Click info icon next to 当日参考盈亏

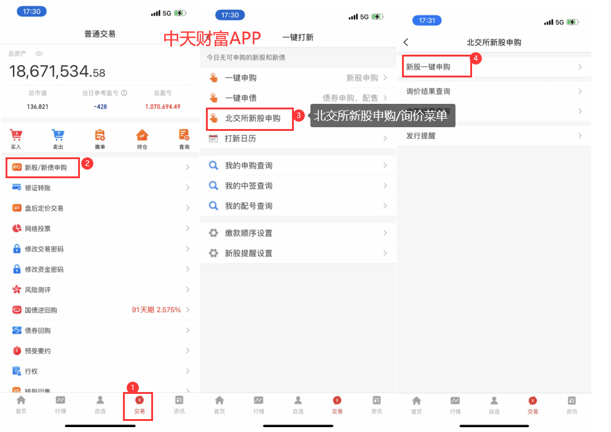(124, 93)
